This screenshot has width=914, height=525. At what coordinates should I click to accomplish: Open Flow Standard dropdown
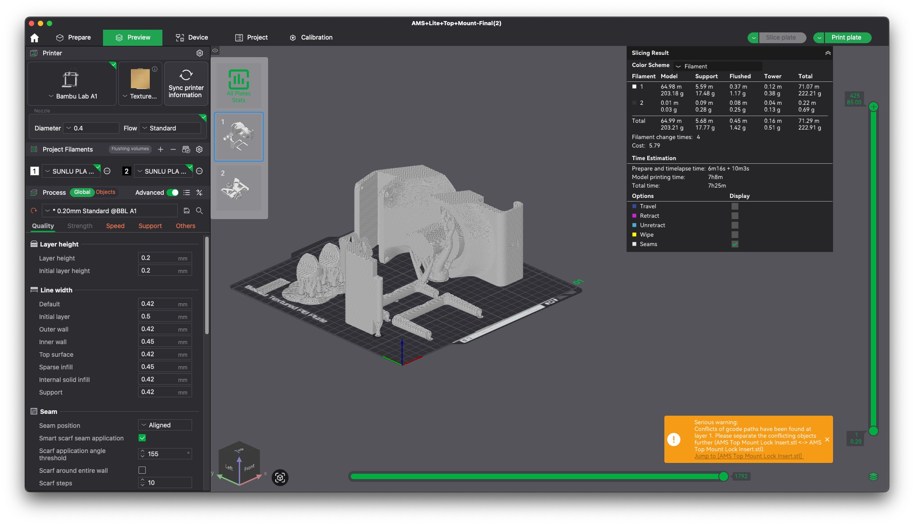[170, 128]
